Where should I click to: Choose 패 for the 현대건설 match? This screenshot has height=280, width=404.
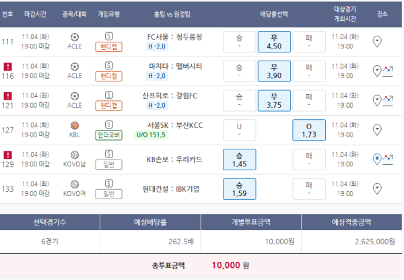[x=309, y=189]
